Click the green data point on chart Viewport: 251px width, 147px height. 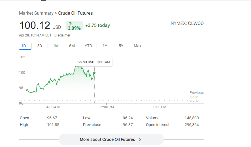pos(94,73)
